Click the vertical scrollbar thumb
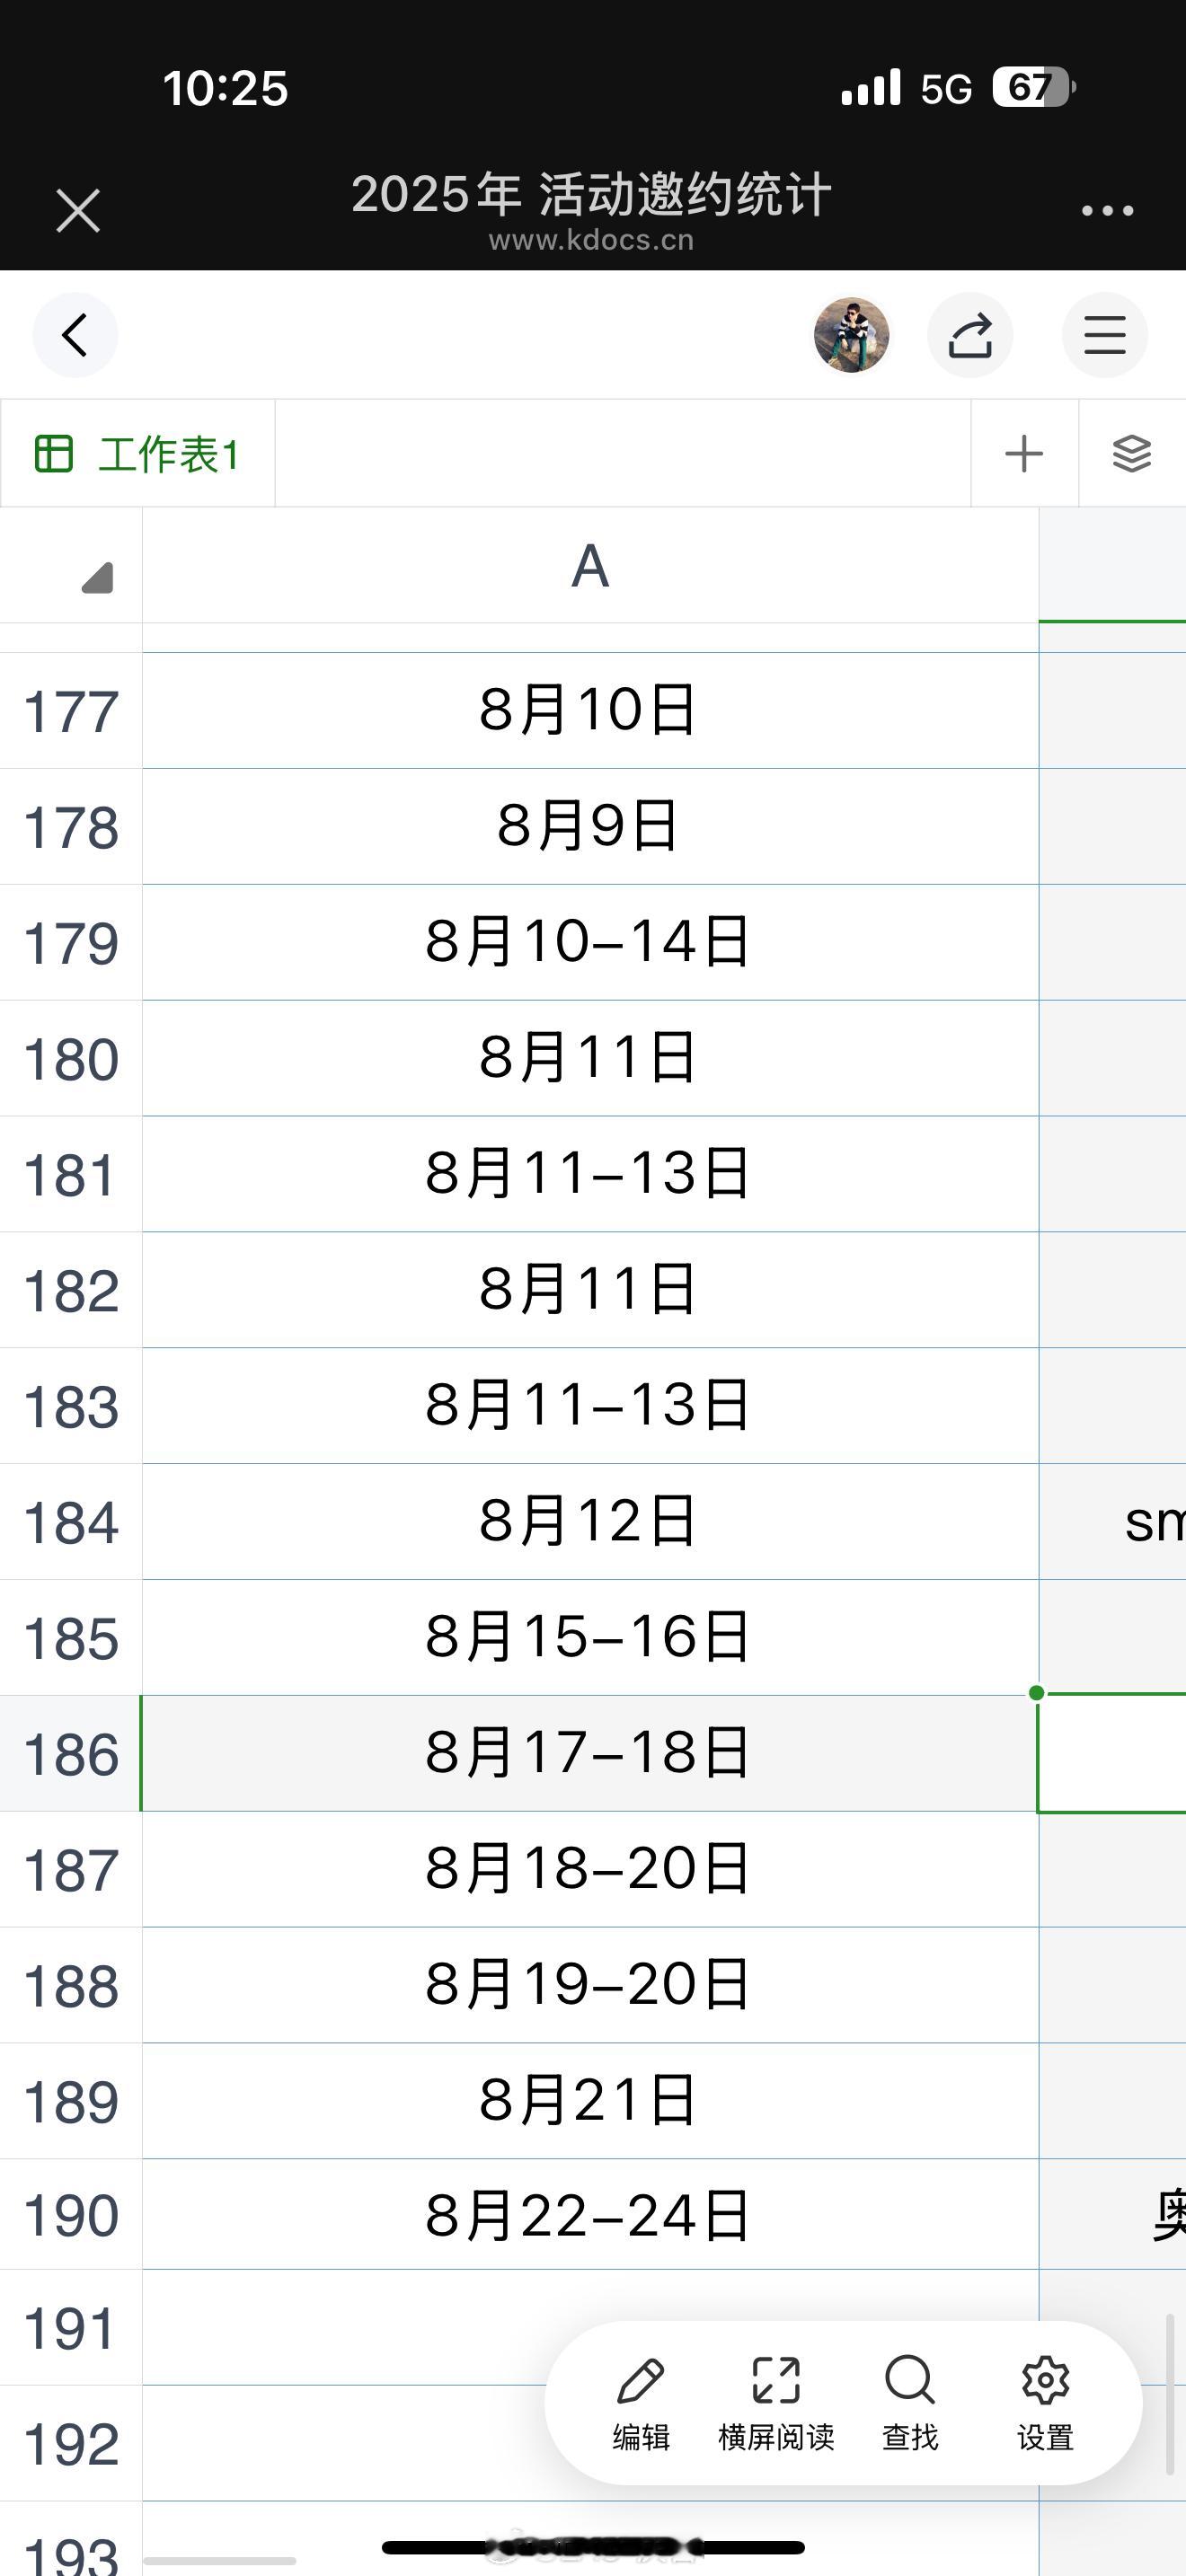 point(1169,2392)
